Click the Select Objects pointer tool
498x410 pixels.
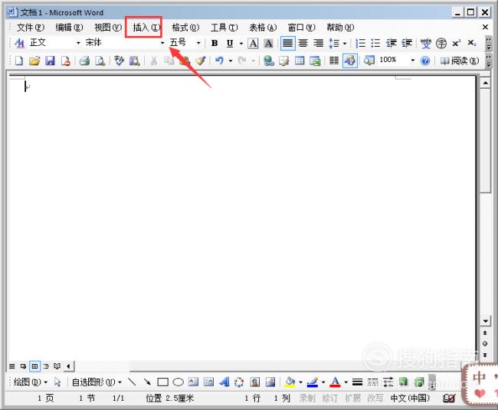pos(57,382)
